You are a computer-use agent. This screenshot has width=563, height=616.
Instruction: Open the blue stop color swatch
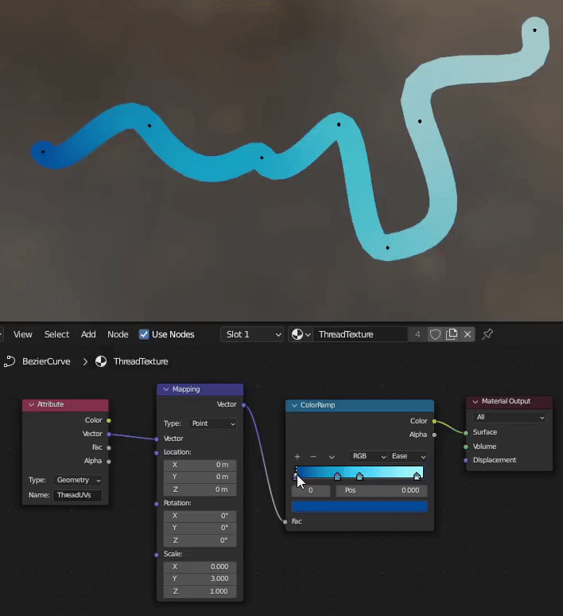point(359,506)
